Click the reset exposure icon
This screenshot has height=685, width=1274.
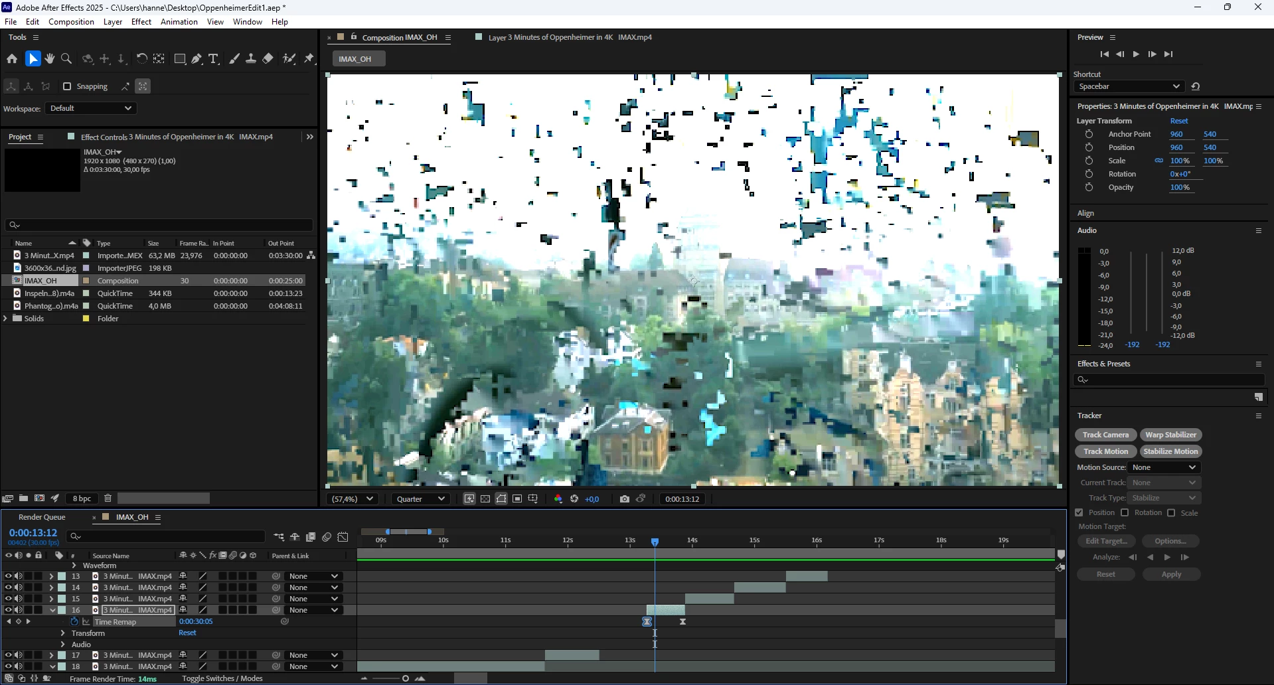point(574,499)
